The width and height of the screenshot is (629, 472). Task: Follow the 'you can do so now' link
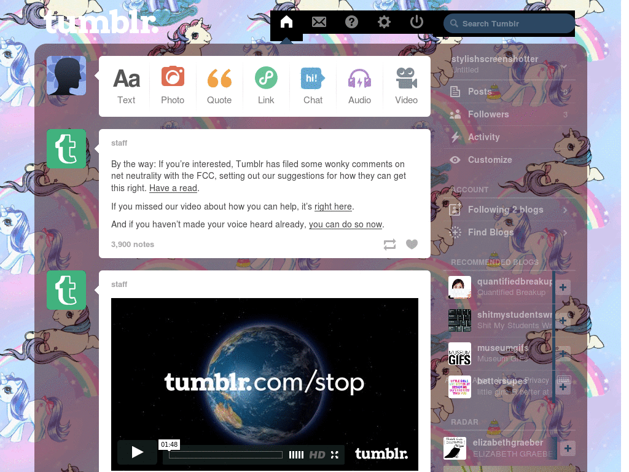pos(345,224)
